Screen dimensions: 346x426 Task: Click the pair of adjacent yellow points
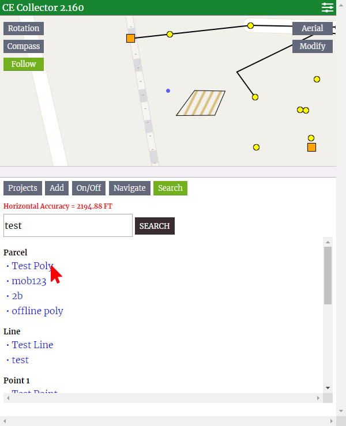(303, 110)
